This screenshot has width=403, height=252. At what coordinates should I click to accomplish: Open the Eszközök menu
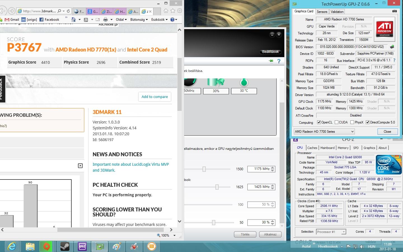pos(159,20)
